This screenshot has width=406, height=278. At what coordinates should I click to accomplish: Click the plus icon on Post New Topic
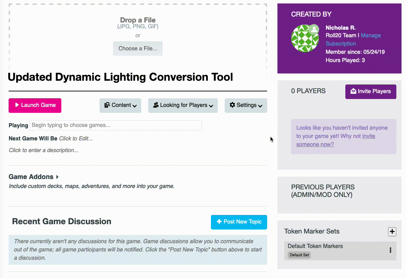point(219,222)
